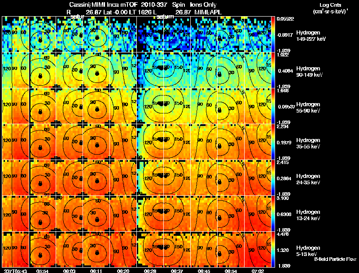This screenshot has height=273, width=359.
Task: Click the 'Log Cnts' colorbar heading
Action: (x=330, y=5)
